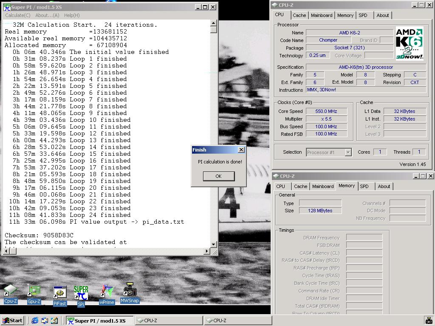435x326 pixels.
Task: Open the Help(H) menu in Super PI
Action: [x=72, y=15]
